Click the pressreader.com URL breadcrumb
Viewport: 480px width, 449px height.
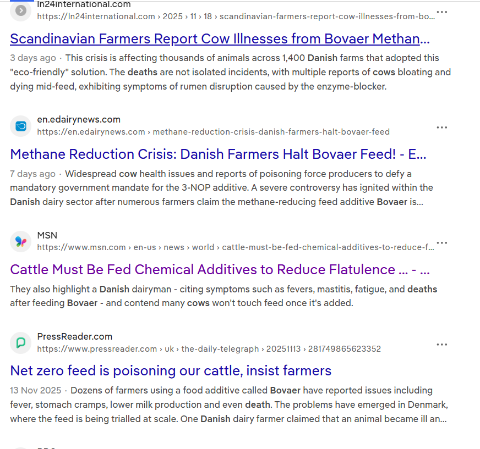click(x=209, y=349)
